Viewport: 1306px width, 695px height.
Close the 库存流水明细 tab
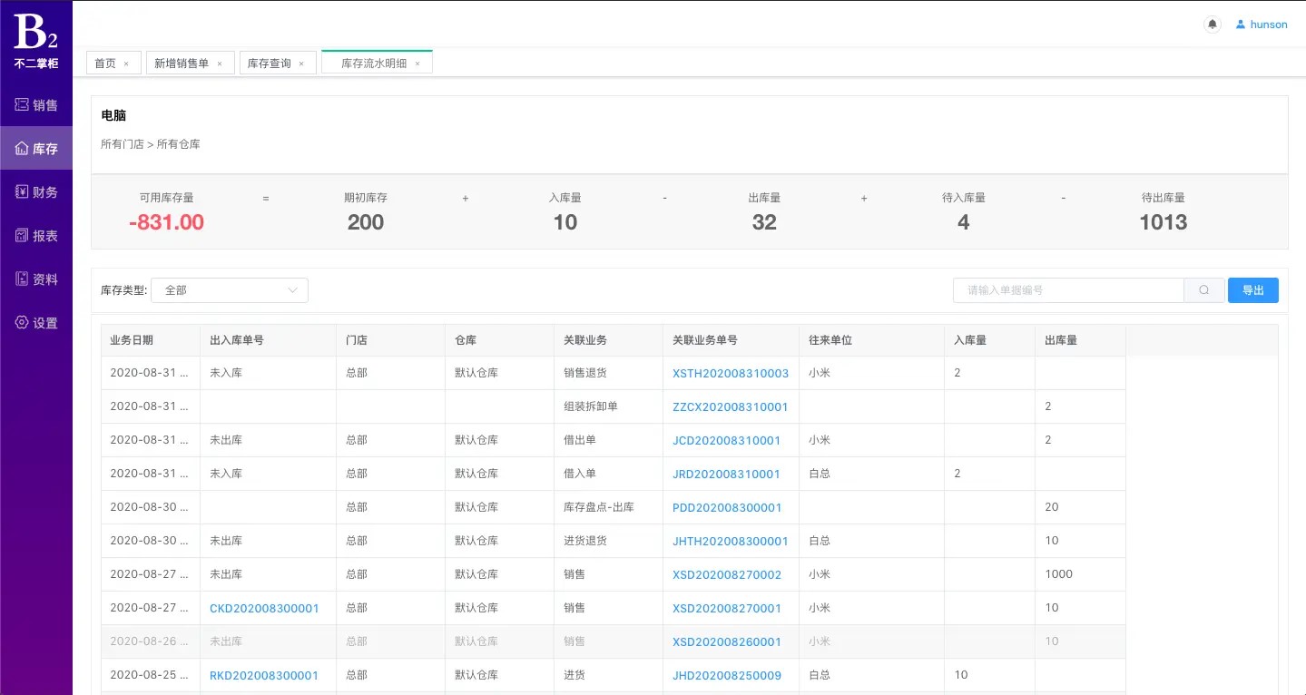tap(417, 64)
